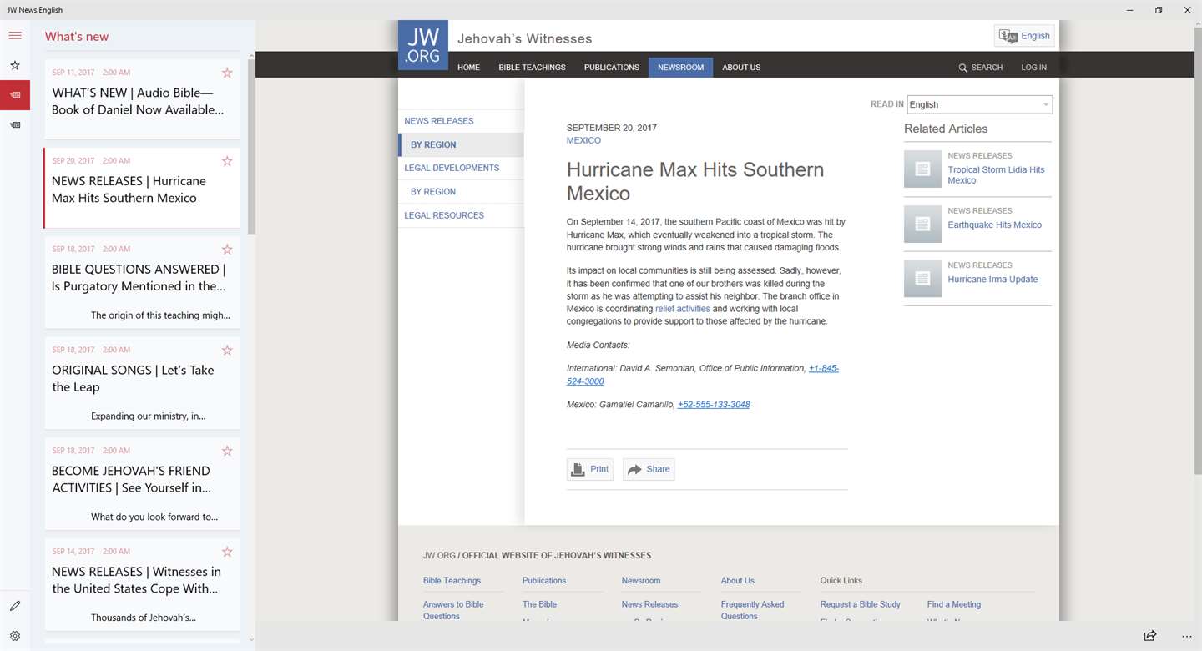
Task: Click LOG IN in the nav bar
Action: pyautogui.click(x=1033, y=68)
